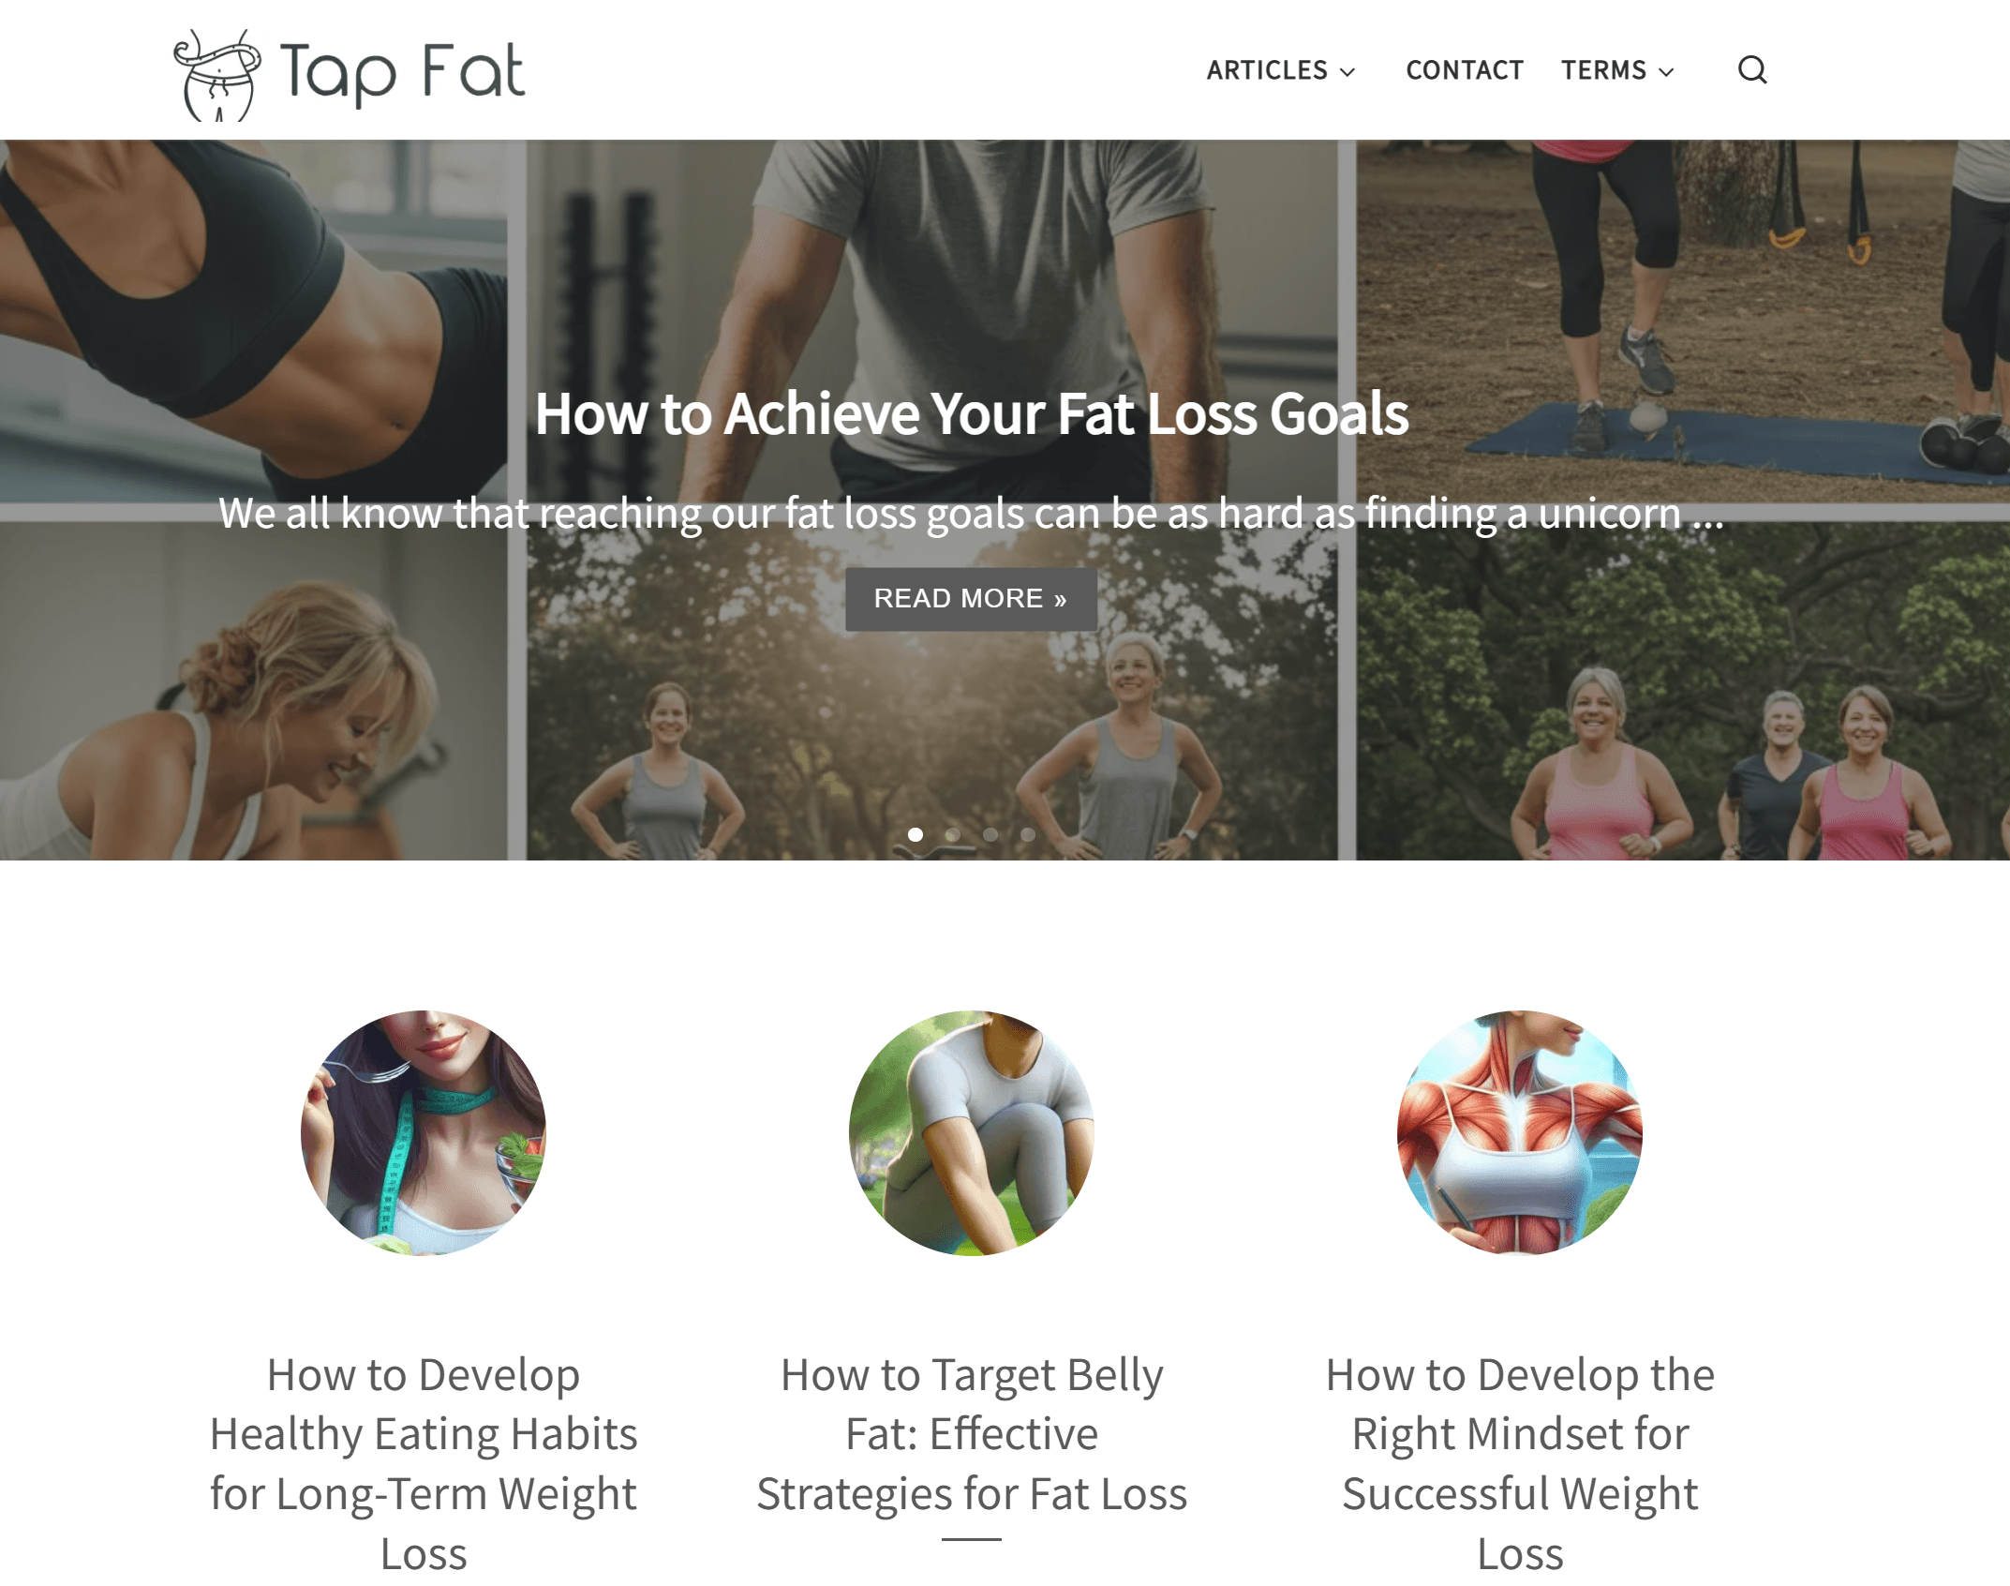
Task: Expand the Terms dropdown chevron
Action: (x=1665, y=72)
